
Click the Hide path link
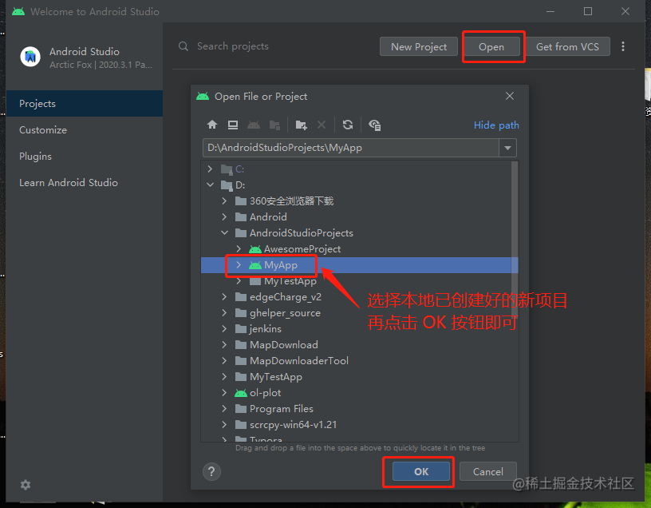pyautogui.click(x=499, y=125)
